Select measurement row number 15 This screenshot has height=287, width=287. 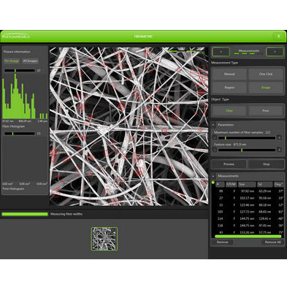tap(248, 205)
